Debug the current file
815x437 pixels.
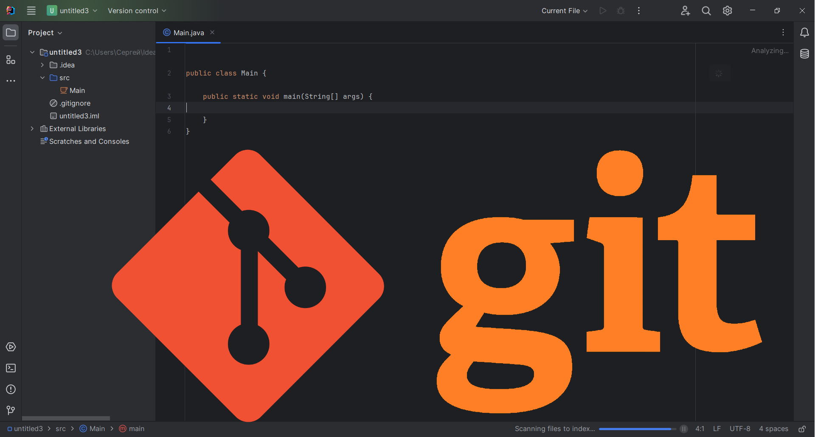point(621,11)
